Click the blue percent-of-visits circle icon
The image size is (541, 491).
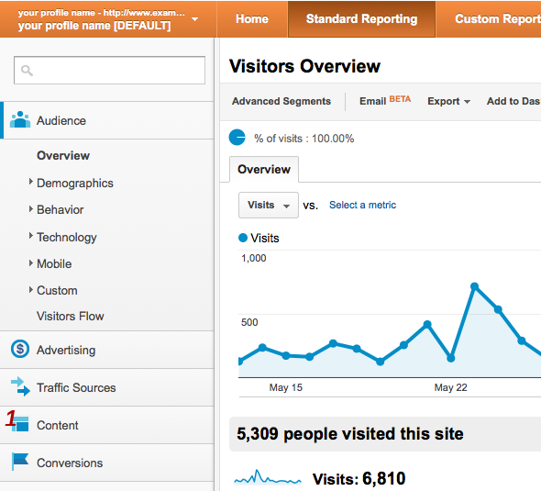(237, 138)
